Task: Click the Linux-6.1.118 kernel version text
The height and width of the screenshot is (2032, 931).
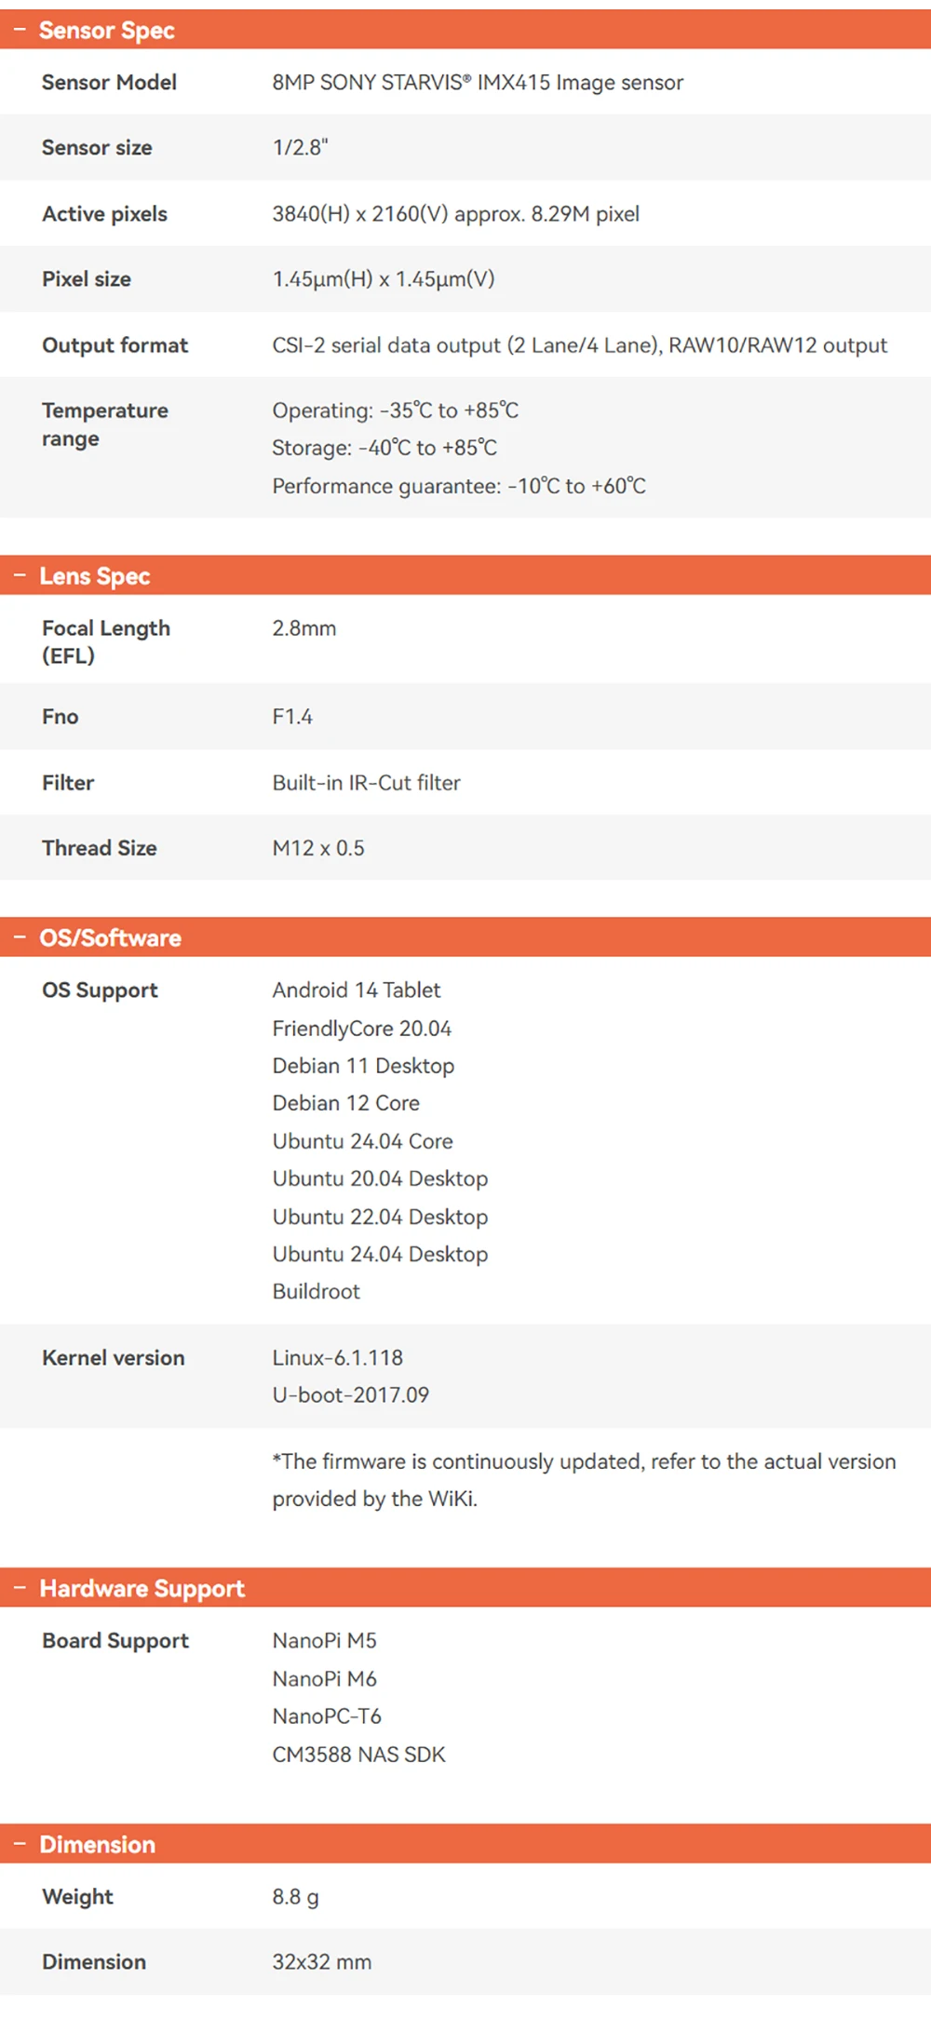Action: pos(337,1357)
